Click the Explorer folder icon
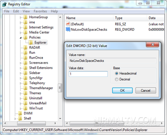The image size is (167, 135). (x=31, y=42)
